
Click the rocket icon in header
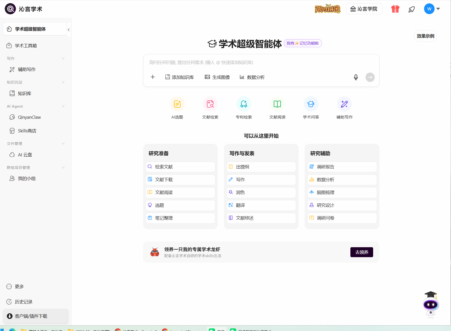pos(412,9)
